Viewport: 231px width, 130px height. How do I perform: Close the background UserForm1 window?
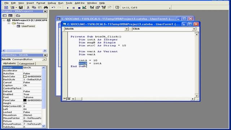click(x=191, y=19)
